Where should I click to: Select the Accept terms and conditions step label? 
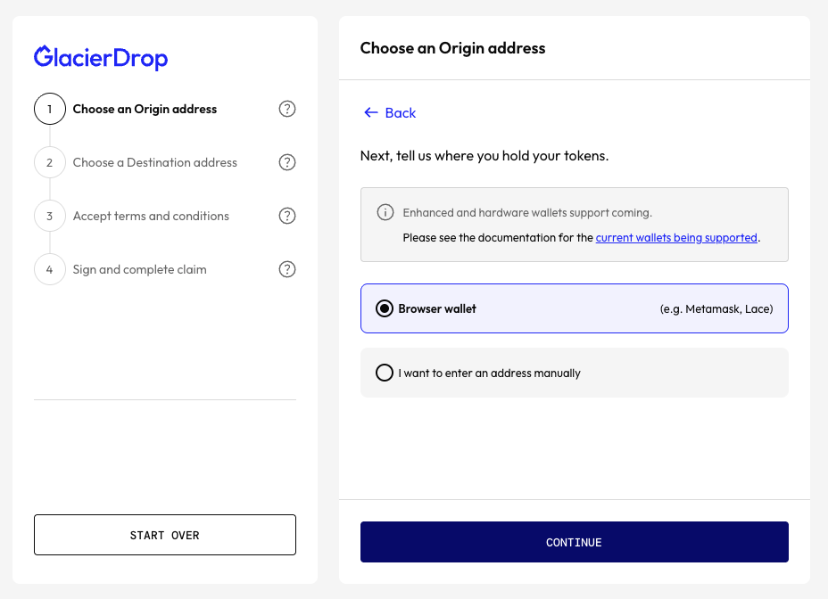point(151,216)
